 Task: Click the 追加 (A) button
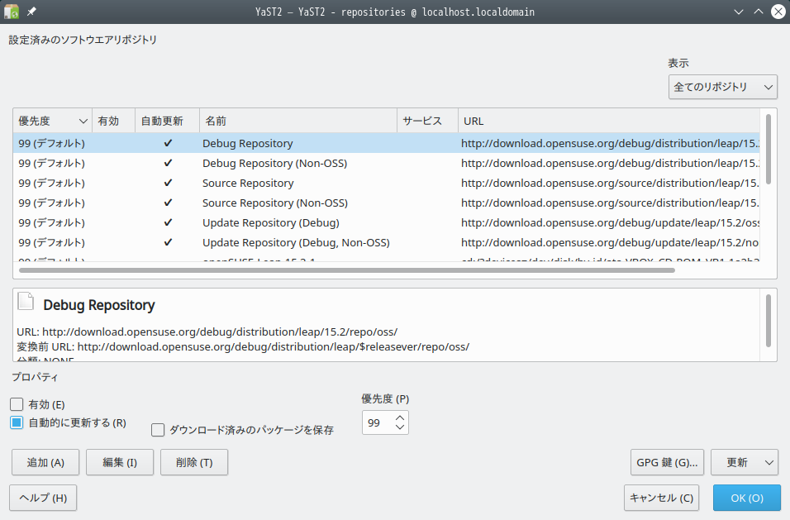pos(45,462)
